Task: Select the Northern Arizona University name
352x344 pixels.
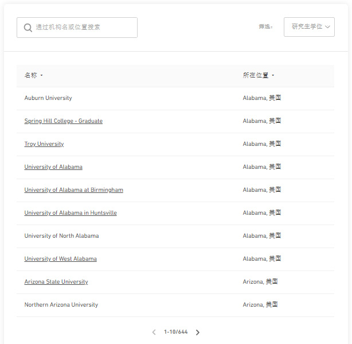Action: point(61,304)
